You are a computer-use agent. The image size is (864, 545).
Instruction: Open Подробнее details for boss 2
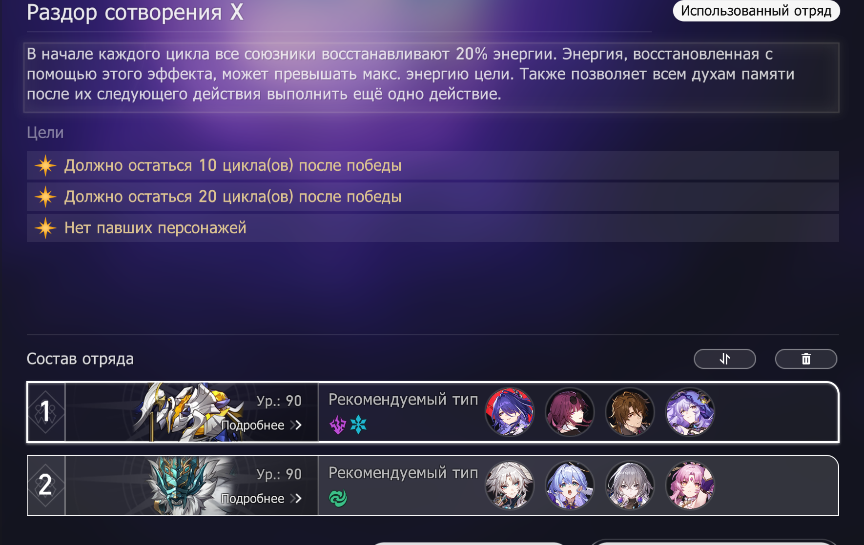(262, 498)
